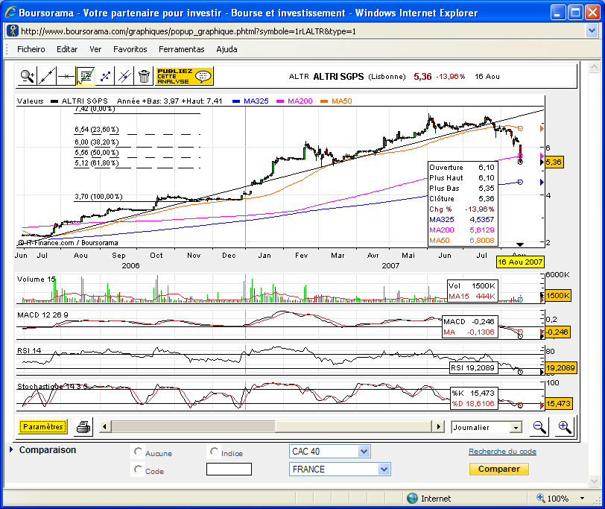Click the page scrollbar down arrow
The image size is (605, 509).
pos(594,481)
